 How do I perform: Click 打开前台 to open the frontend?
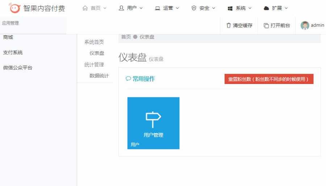276,25
